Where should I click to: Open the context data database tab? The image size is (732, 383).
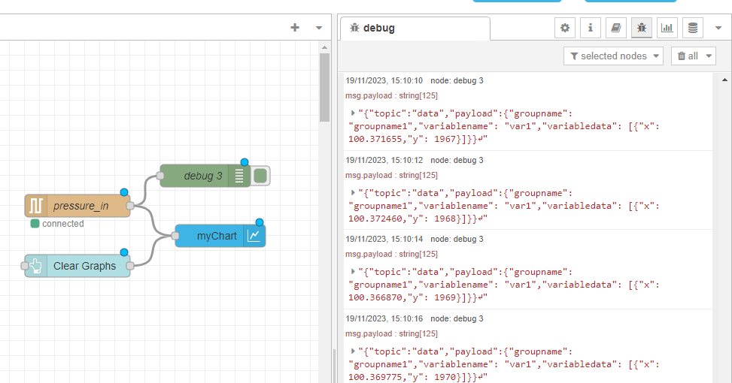[693, 29]
